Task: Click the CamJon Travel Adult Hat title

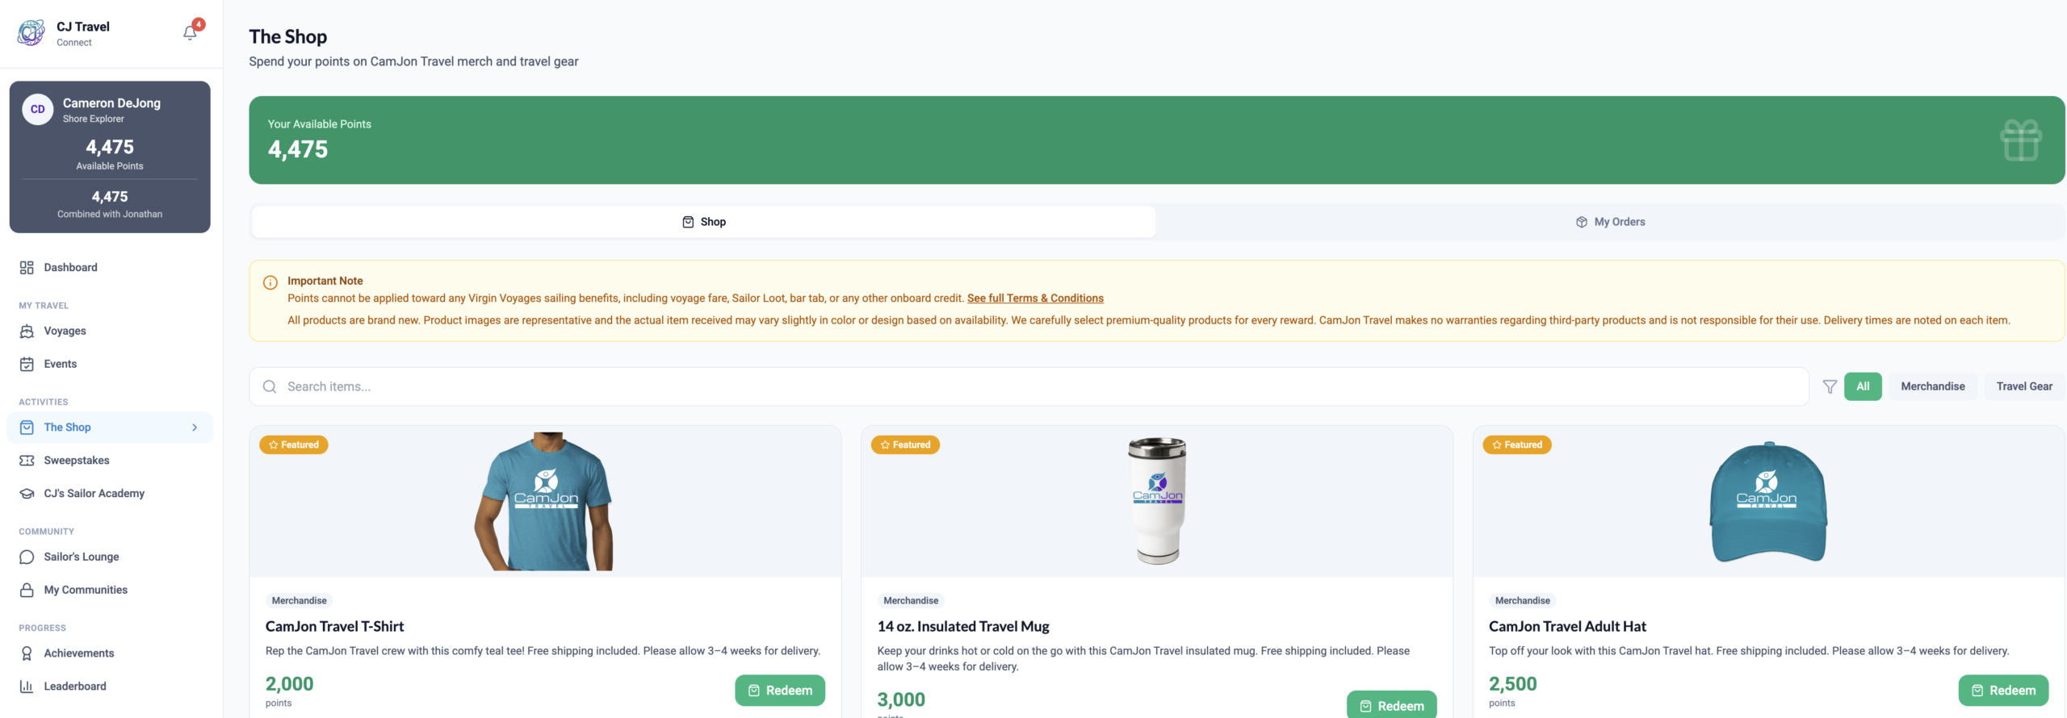Action: [1567, 627]
